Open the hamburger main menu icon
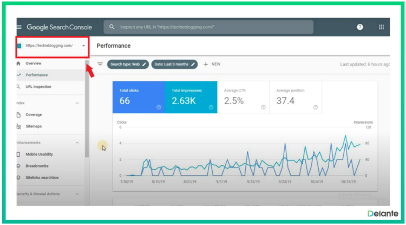This screenshot has width=406, height=225. click(x=19, y=27)
